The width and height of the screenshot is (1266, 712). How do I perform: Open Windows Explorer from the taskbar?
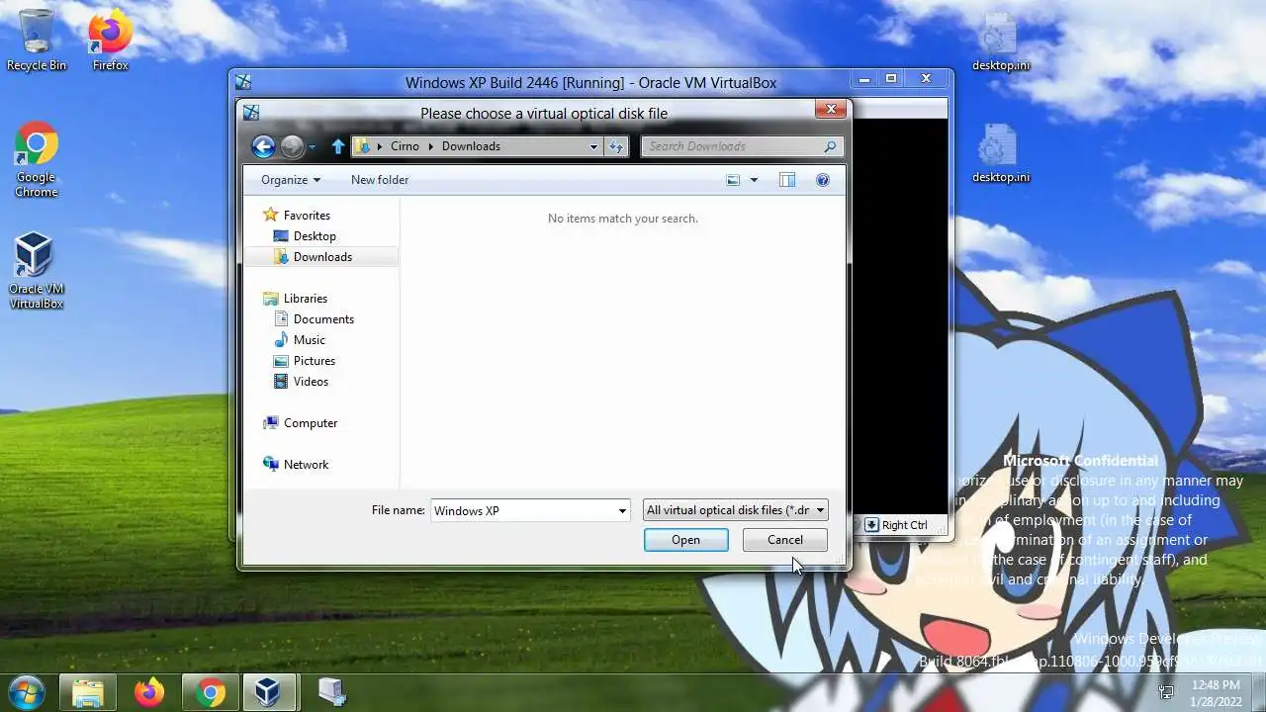point(88,693)
